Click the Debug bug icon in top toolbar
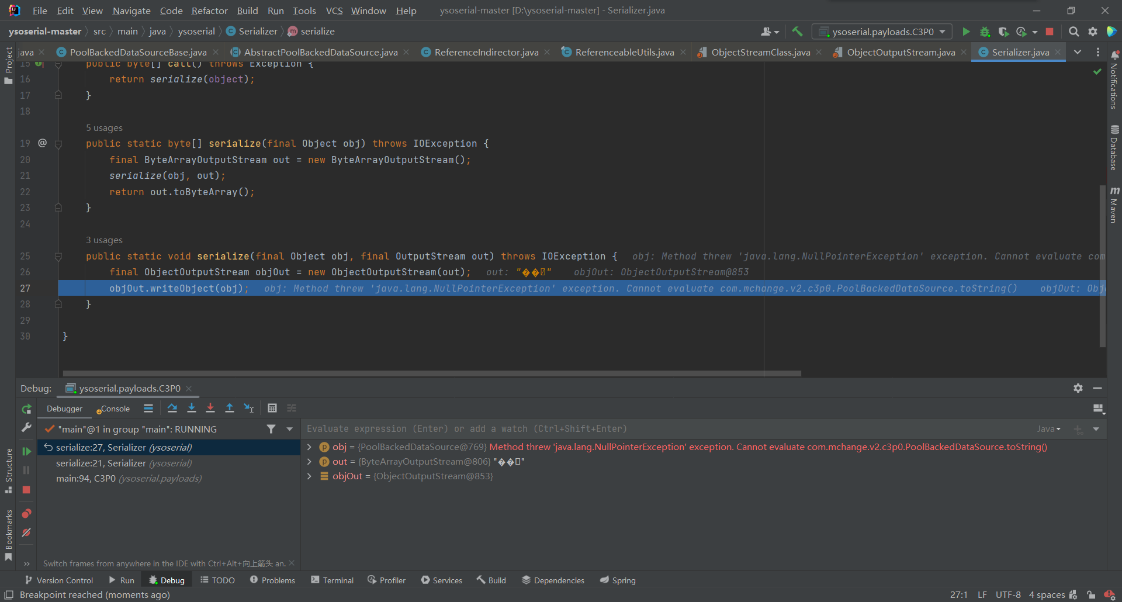This screenshot has width=1122, height=602. click(985, 32)
